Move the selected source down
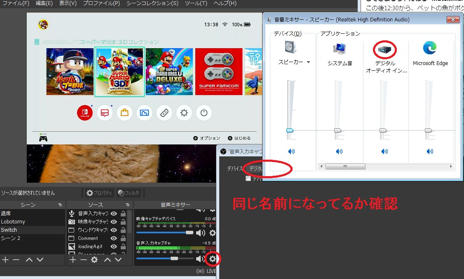 click(x=118, y=260)
